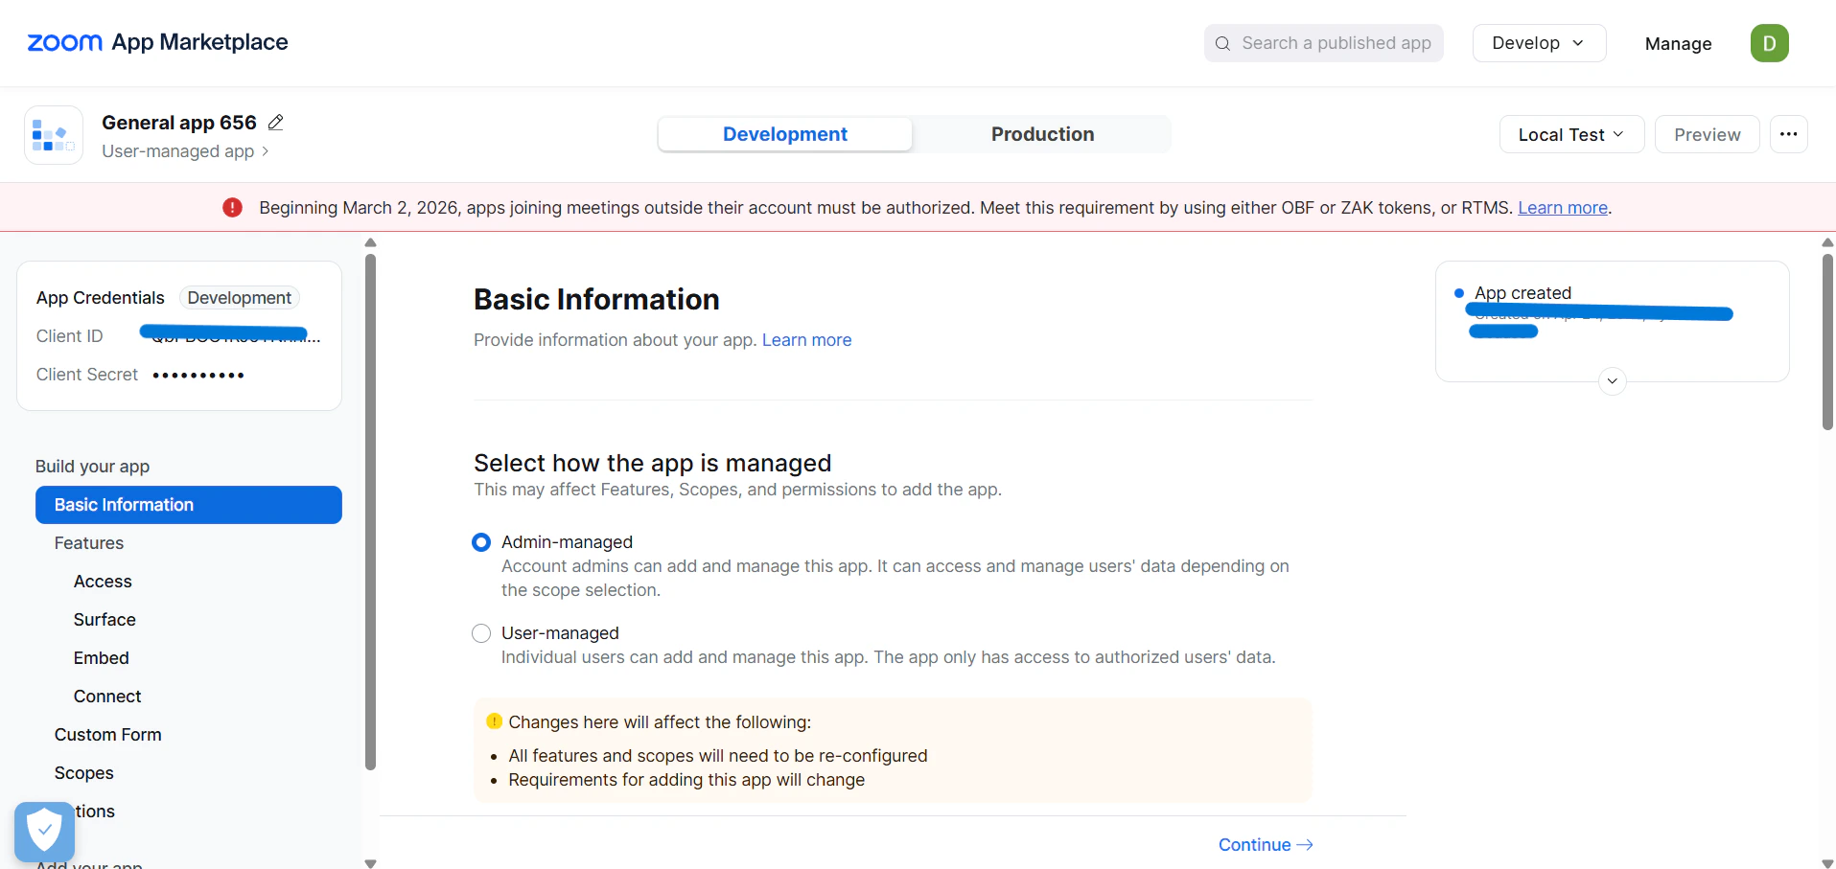Open the Local Test dropdown
1836x869 pixels.
pos(1571,134)
